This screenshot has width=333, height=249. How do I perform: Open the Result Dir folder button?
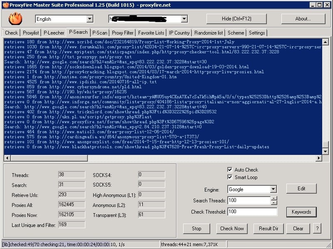pyautogui.click(x=268, y=229)
